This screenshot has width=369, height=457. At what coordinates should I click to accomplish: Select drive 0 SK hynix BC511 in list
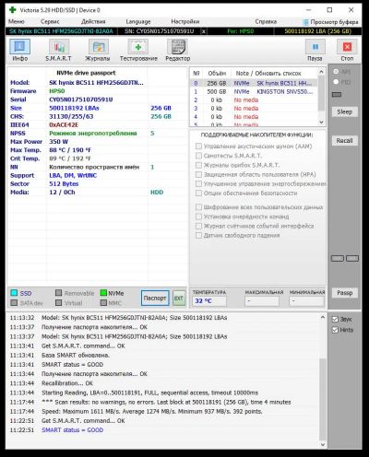tap(254, 83)
